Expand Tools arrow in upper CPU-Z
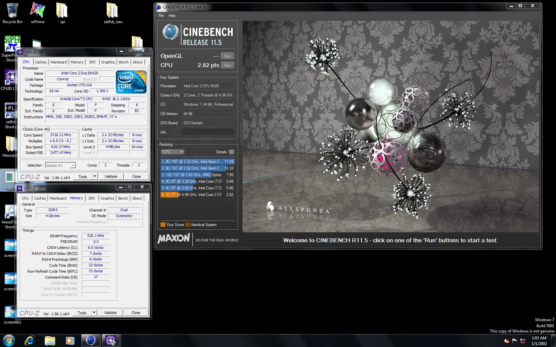 click(x=95, y=176)
